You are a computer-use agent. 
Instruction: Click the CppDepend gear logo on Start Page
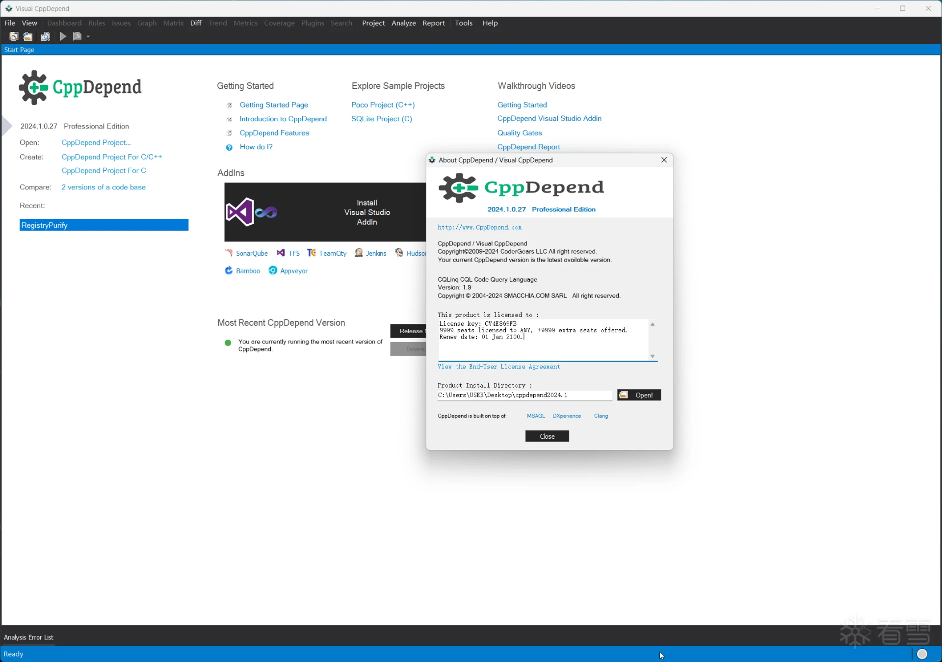pos(33,87)
